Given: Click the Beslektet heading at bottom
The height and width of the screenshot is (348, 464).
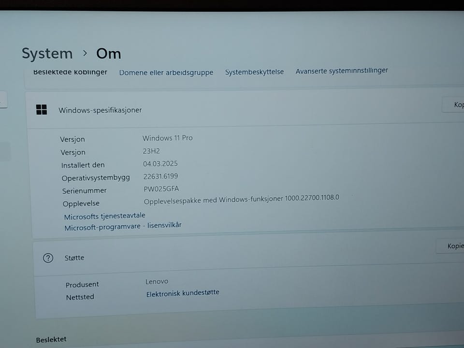Looking at the screenshot, I should point(51,339).
